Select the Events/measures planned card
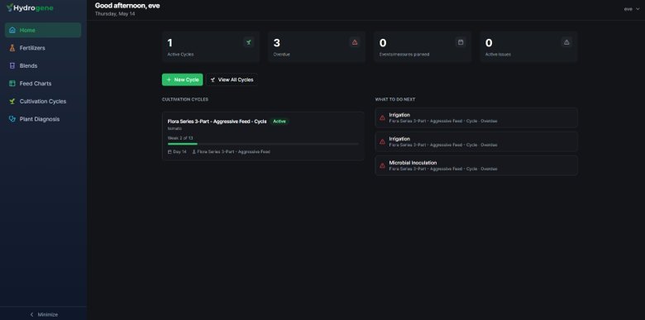This screenshot has width=645, height=320. pos(423,47)
